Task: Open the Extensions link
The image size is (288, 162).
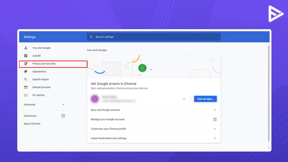Action: [30, 116]
